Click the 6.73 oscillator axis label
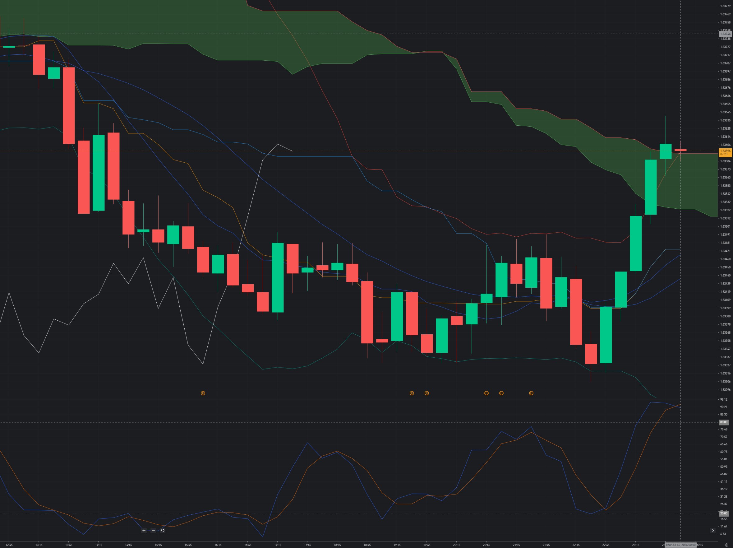This screenshot has height=548, width=733. [723, 534]
